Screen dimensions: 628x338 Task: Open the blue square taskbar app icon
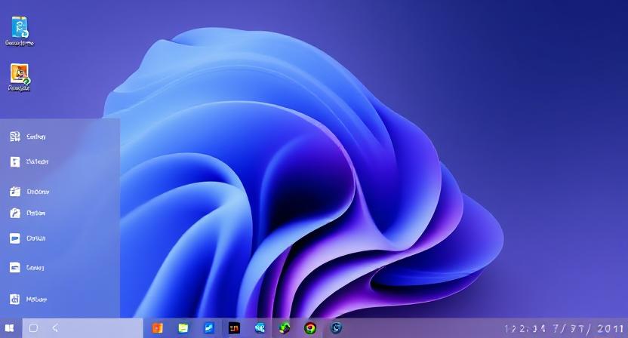[208, 328]
